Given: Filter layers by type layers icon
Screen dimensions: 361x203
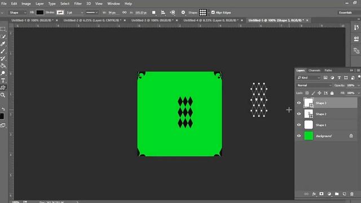Looking at the screenshot, I should coord(339,78).
